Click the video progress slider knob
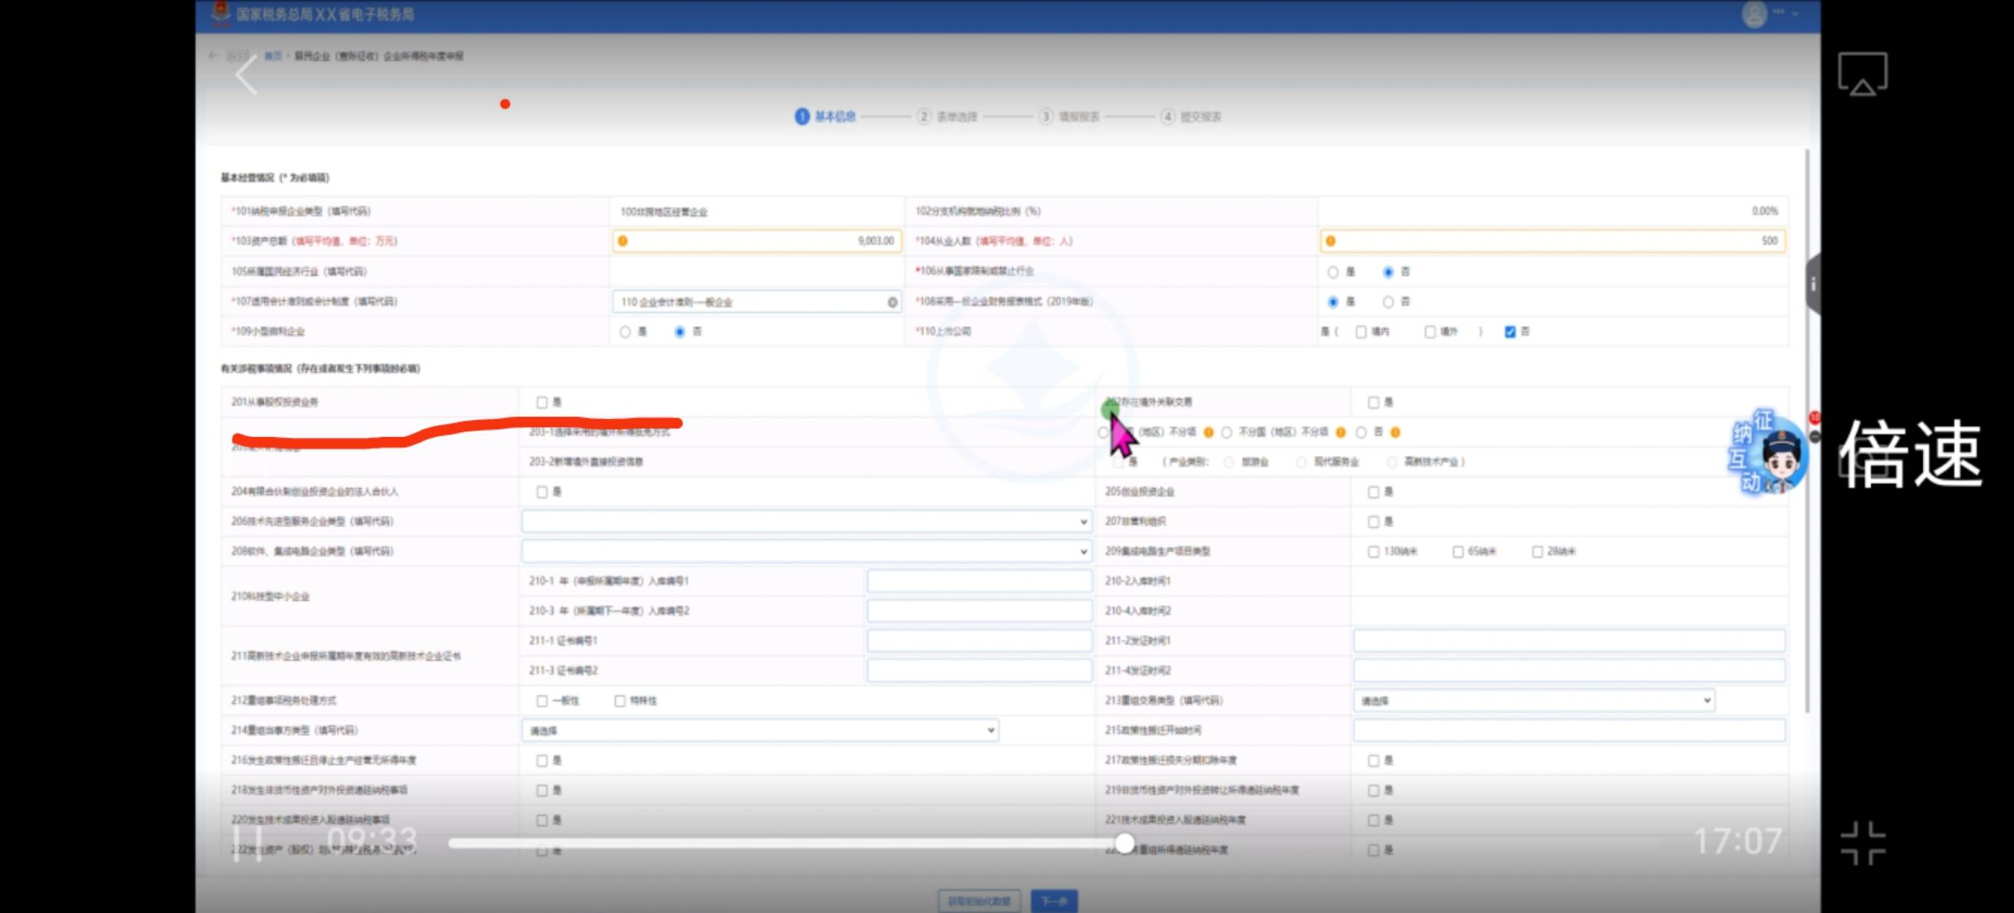 1124,843
